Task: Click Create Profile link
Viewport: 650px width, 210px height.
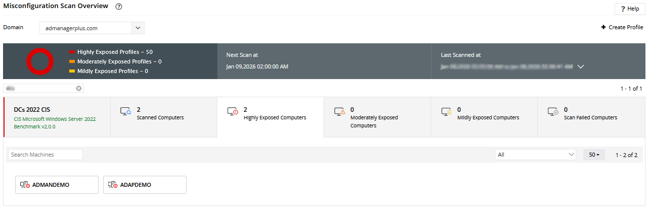Action: coord(622,27)
